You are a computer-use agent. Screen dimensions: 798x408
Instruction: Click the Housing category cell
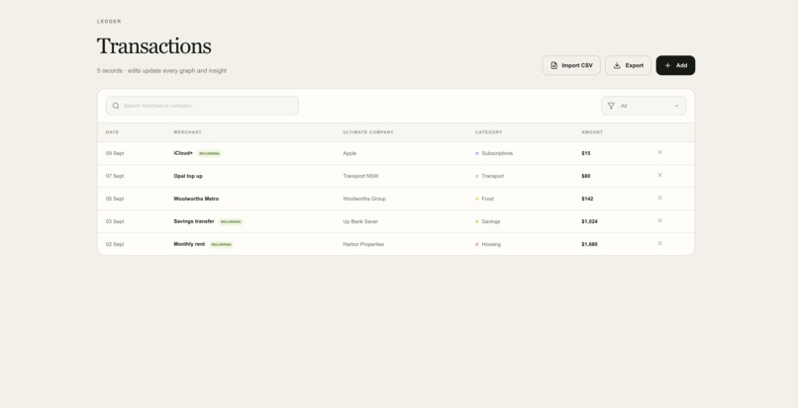pyautogui.click(x=488, y=244)
